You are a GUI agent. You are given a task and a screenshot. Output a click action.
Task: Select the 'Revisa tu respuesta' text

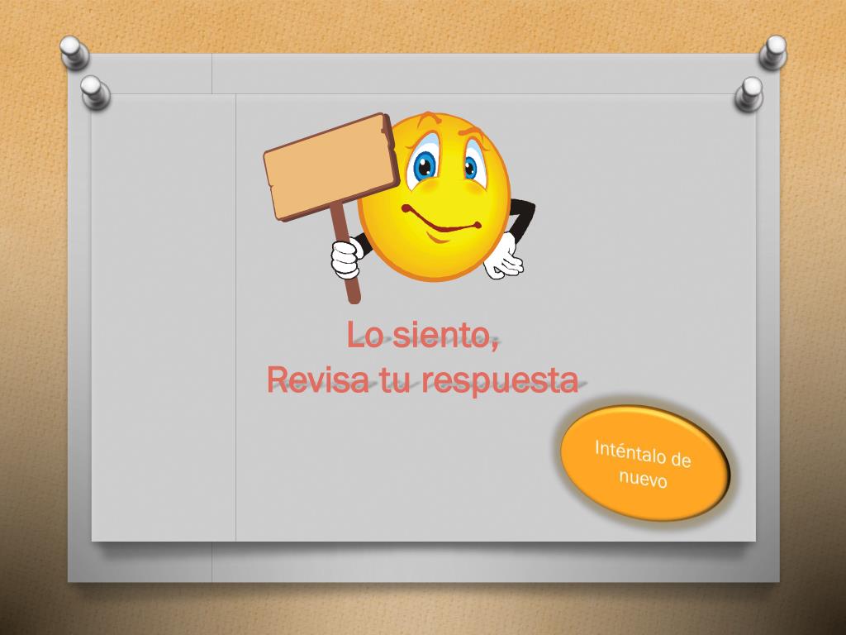click(422, 380)
